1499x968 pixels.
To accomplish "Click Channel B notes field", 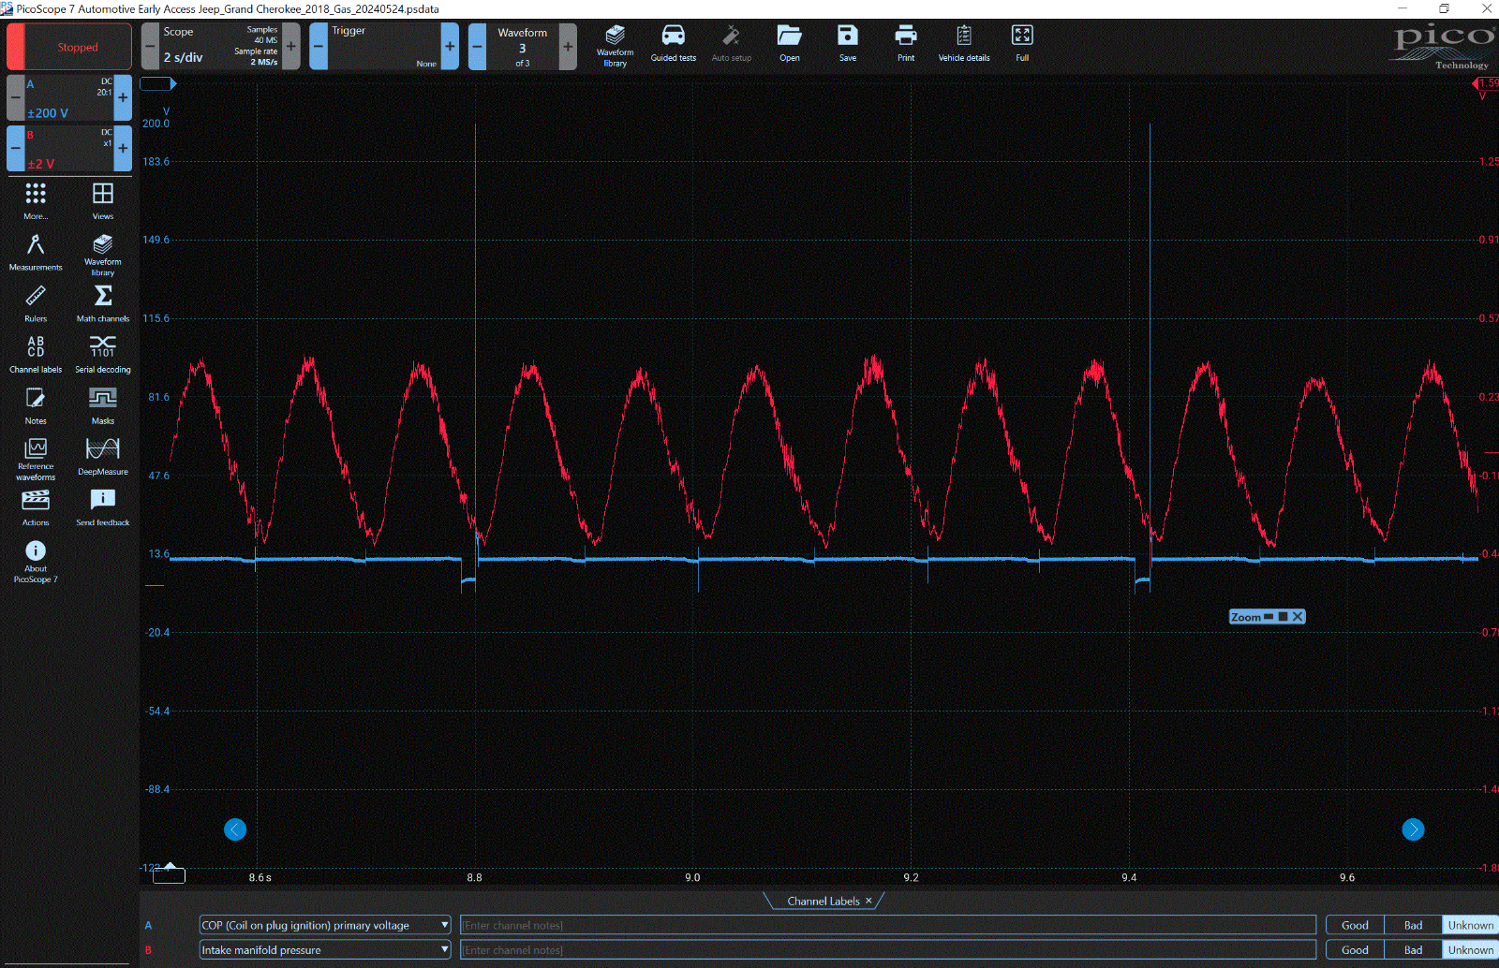I will [x=888, y=949].
